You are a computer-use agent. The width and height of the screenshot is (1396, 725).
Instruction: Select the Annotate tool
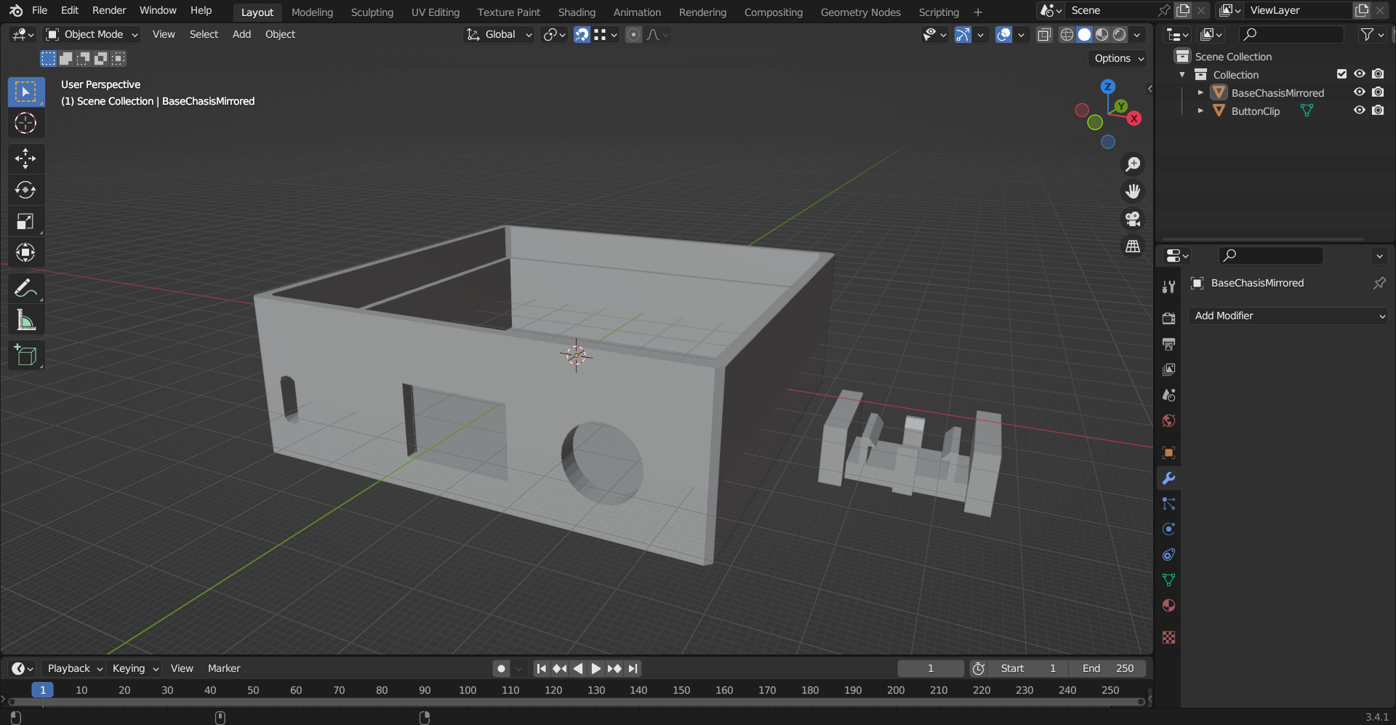(25, 289)
